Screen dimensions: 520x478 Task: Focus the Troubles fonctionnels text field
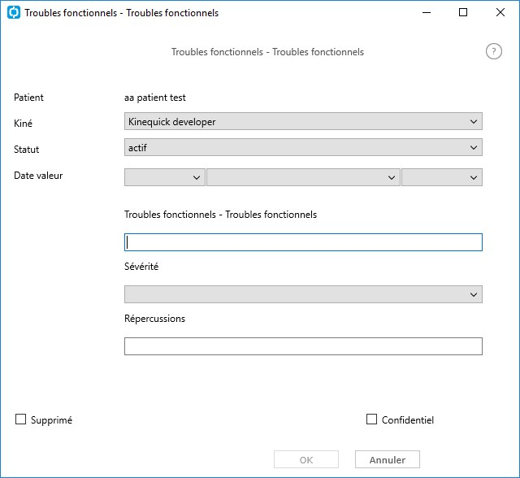[303, 242]
